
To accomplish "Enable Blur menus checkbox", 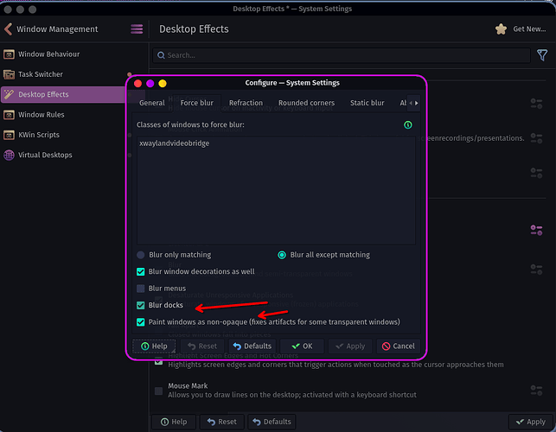I will [141, 289].
